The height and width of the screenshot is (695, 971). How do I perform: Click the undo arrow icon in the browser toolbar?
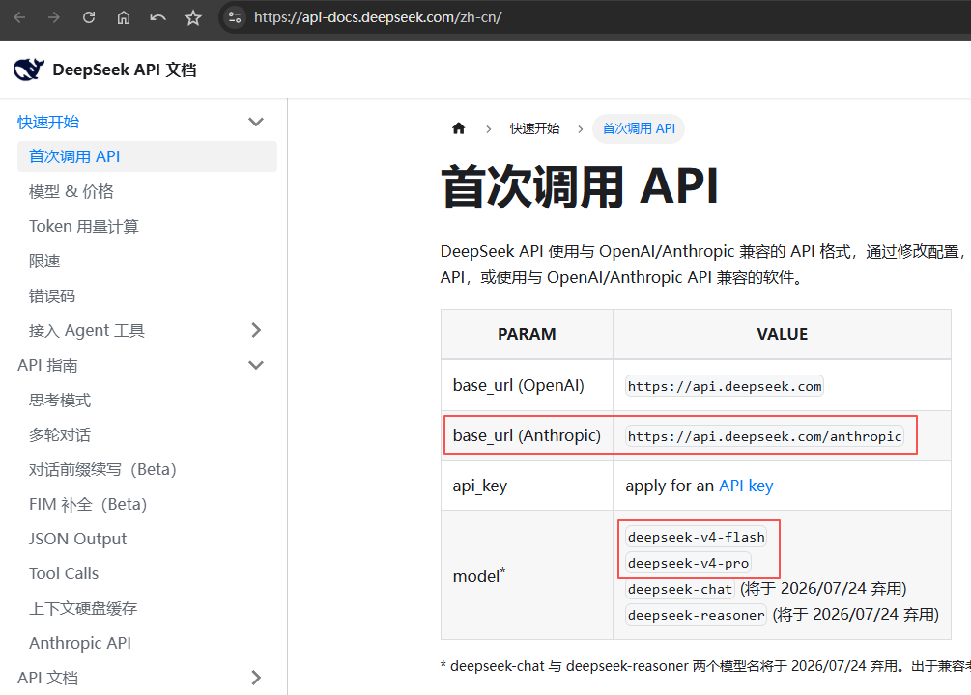[x=157, y=17]
